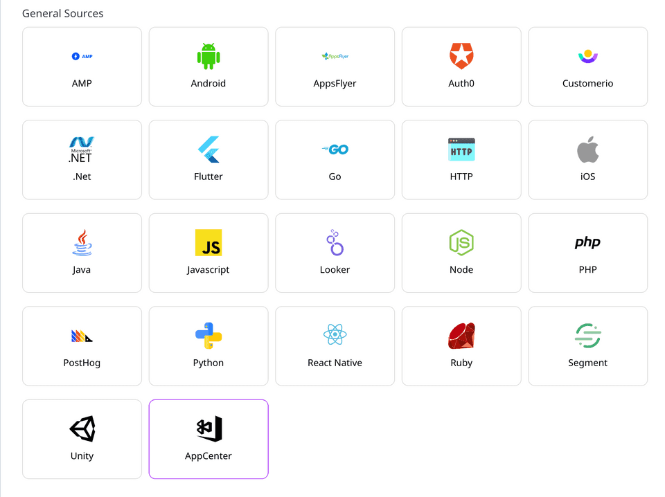665x497 pixels.
Task: Select the Apple iOS icon
Action: (587, 149)
